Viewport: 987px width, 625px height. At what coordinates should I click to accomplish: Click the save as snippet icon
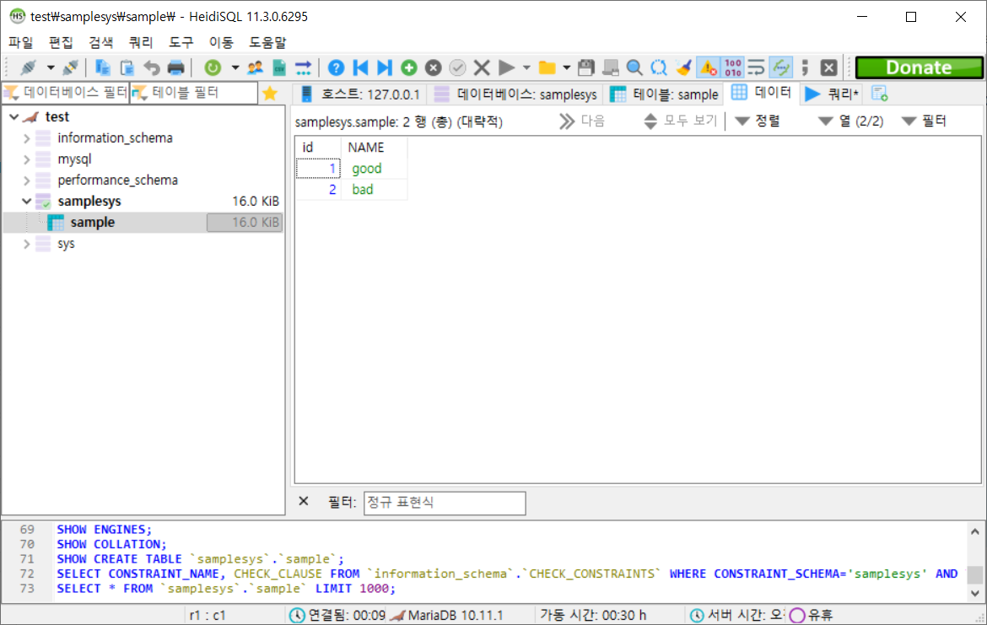pos(611,67)
